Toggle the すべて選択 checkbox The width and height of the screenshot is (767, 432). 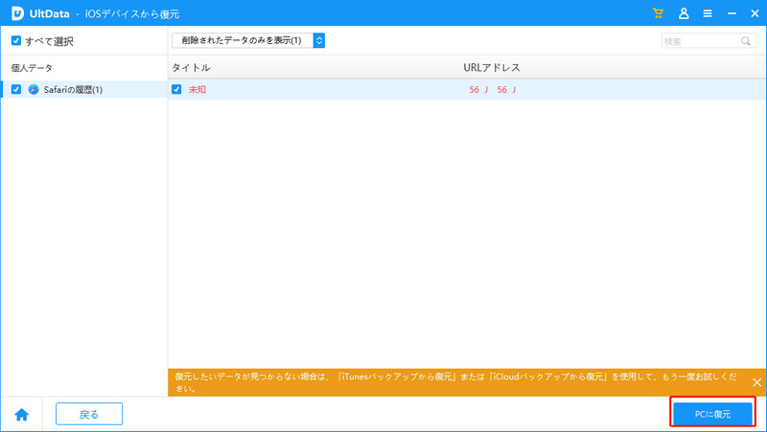pyautogui.click(x=15, y=41)
